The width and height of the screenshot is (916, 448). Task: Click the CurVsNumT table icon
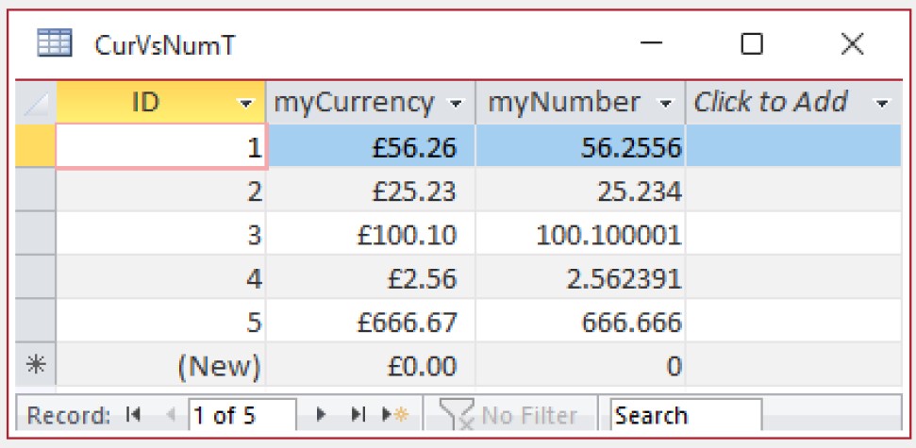(x=49, y=43)
